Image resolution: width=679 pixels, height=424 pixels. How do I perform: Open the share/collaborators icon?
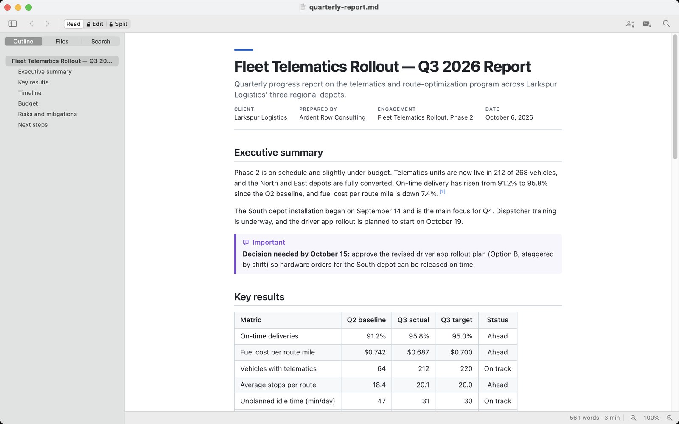tap(630, 24)
